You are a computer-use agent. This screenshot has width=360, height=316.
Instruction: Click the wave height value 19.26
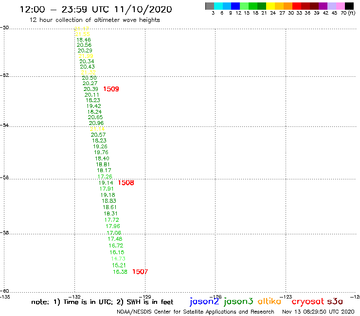click(100, 146)
